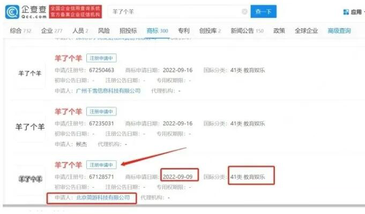This screenshot has width=365, height=214.
Task: Open the Qcc.com logo homepage
Action: click(26, 12)
